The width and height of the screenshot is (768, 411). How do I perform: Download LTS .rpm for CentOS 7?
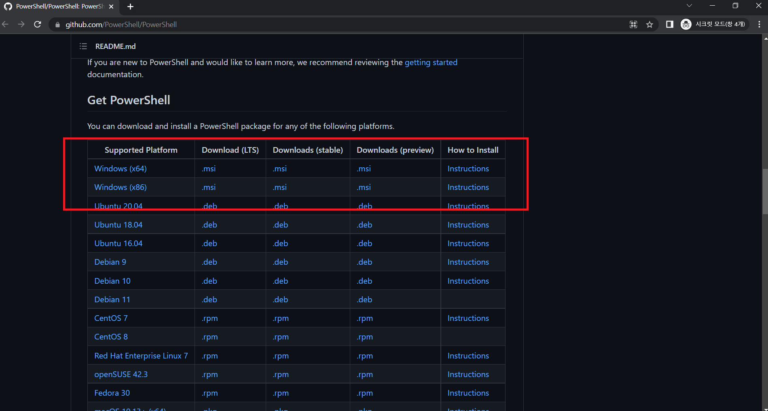tap(209, 318)
